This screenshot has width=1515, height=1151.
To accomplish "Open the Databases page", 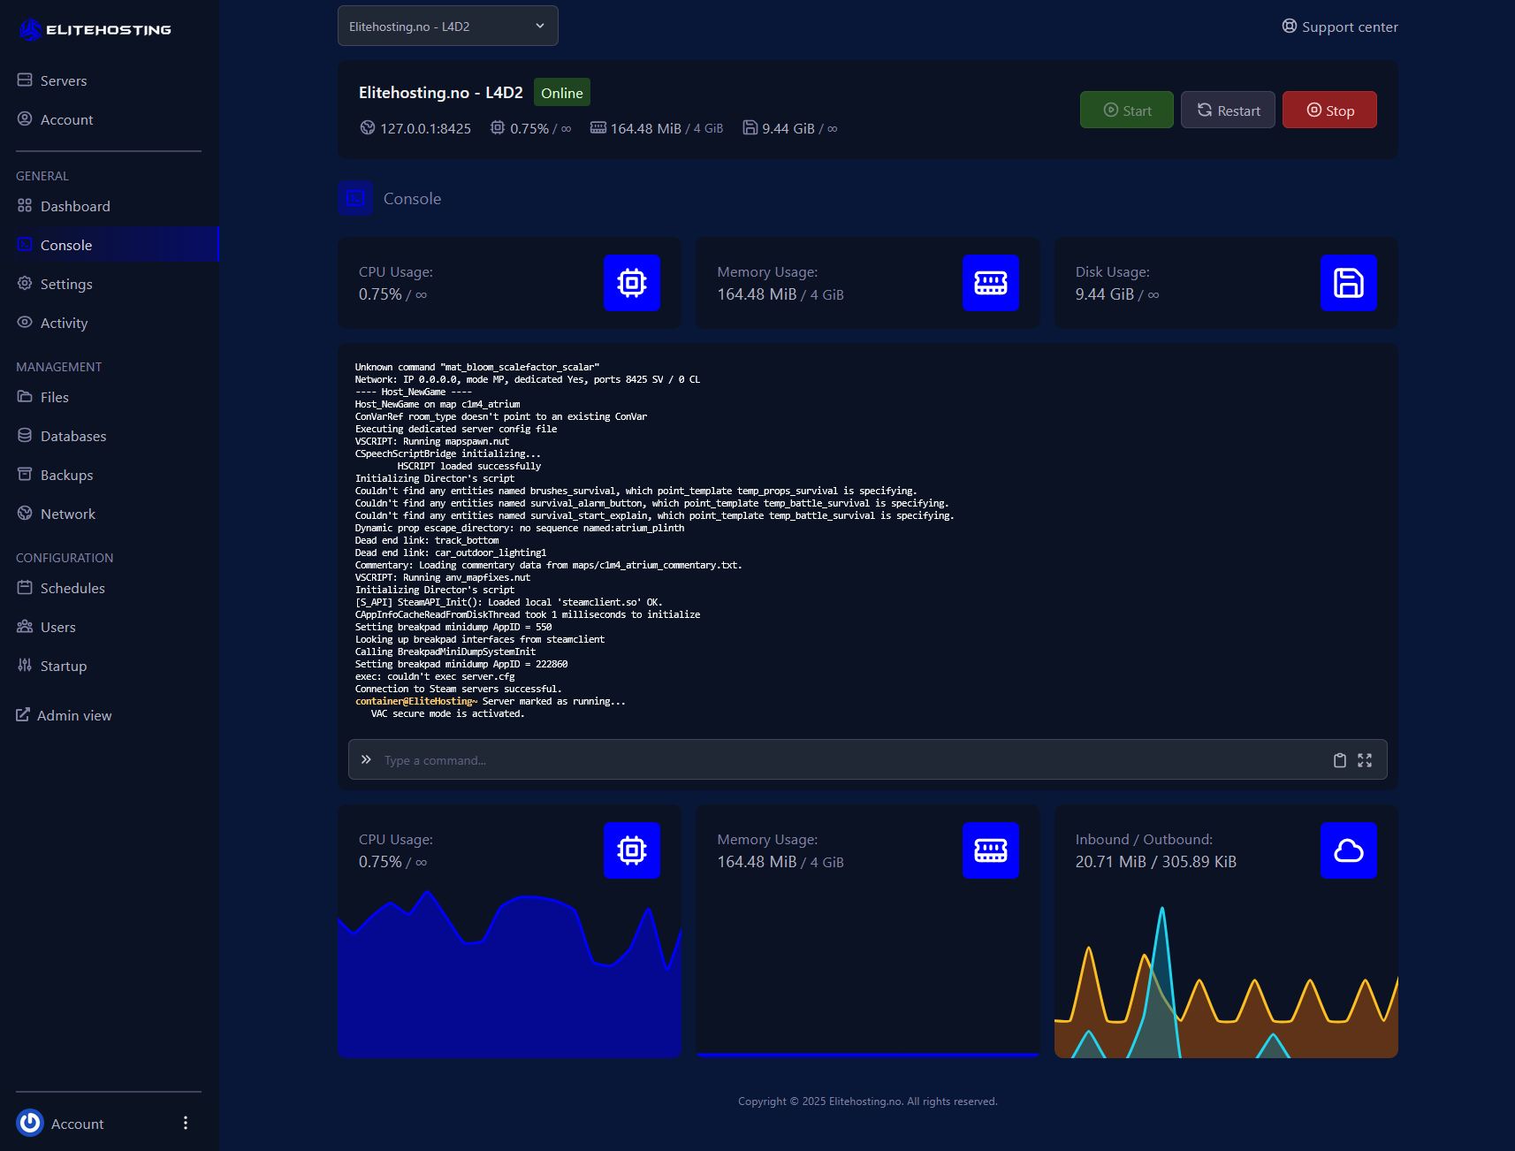I will coord(73,436).
